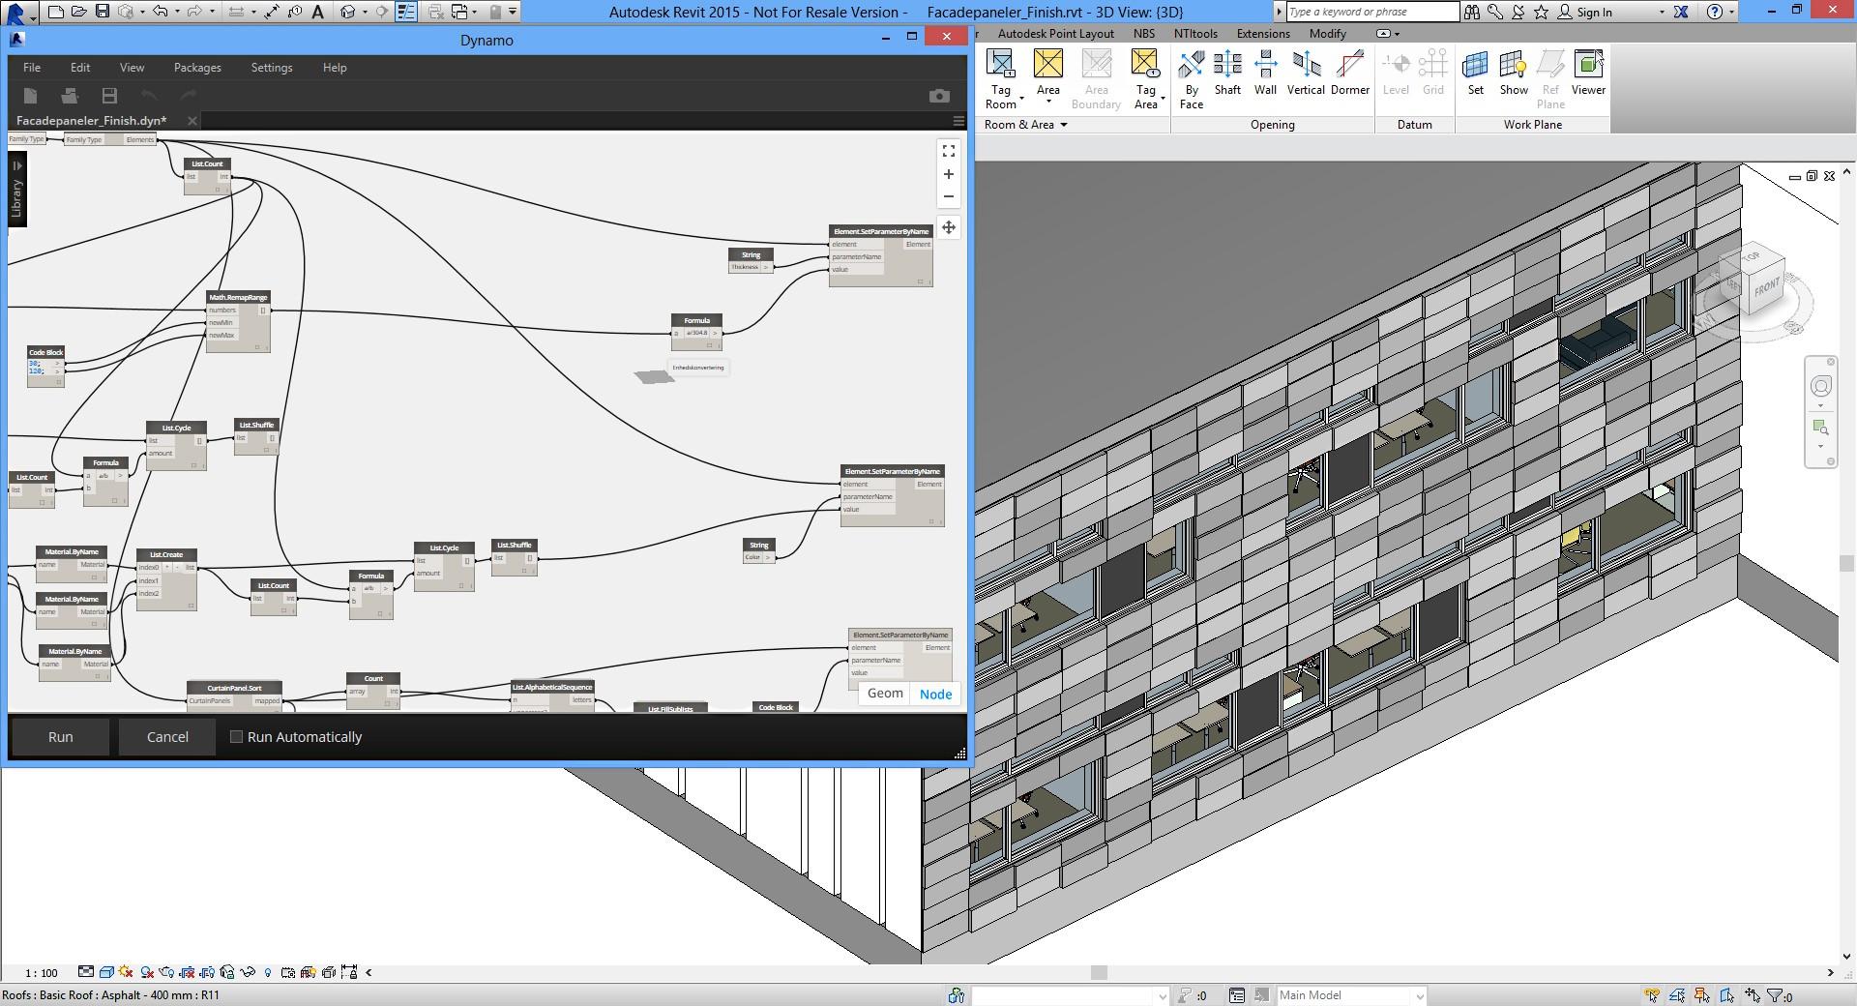Expand the Room & Area panel dropdown
This screenshot has width=1857, height=1006.
pos(1026,125)
